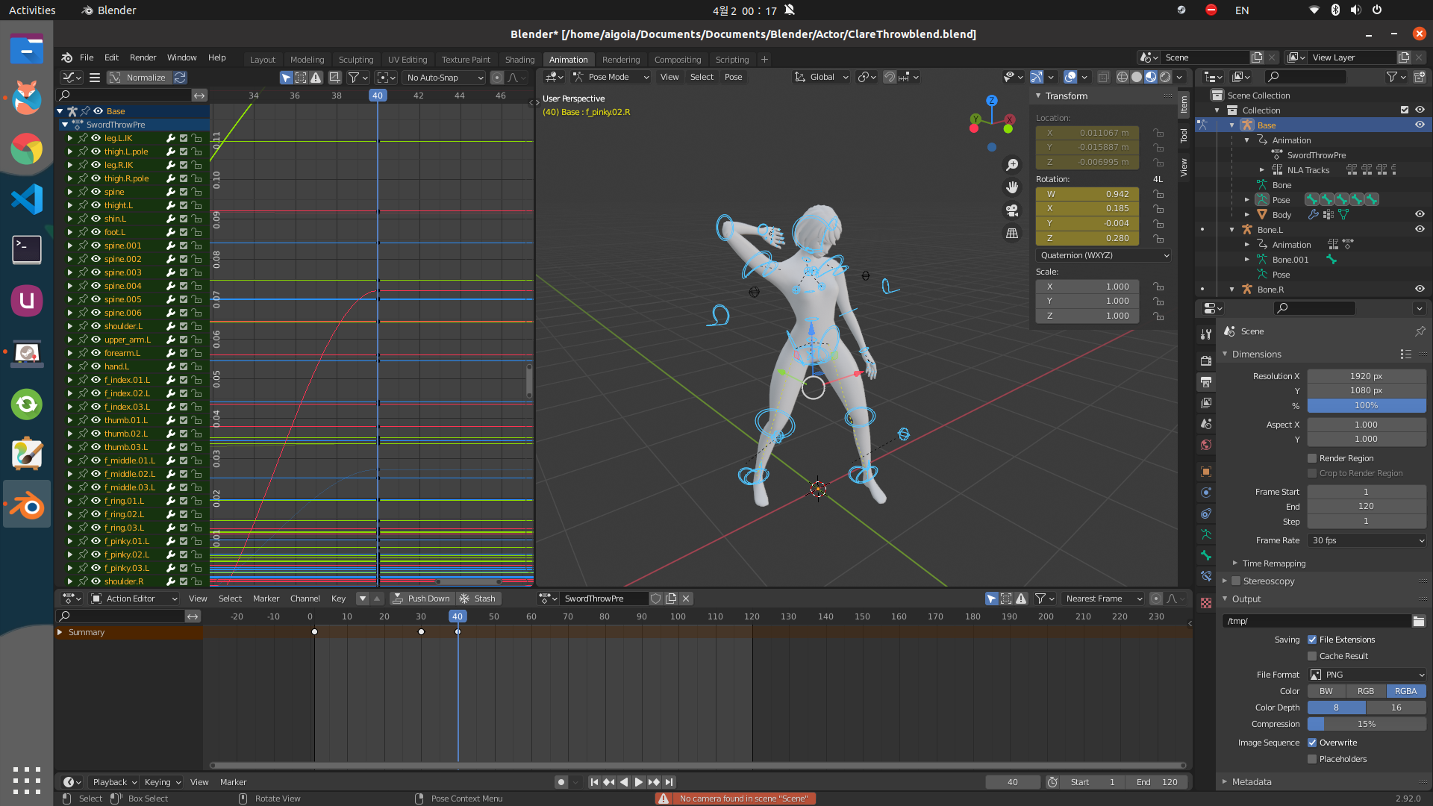Open the Bone Constraints properties tab

click(x=1205, y=576)
